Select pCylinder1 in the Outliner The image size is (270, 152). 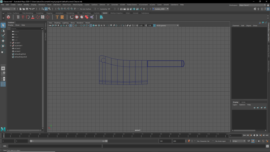18,46
